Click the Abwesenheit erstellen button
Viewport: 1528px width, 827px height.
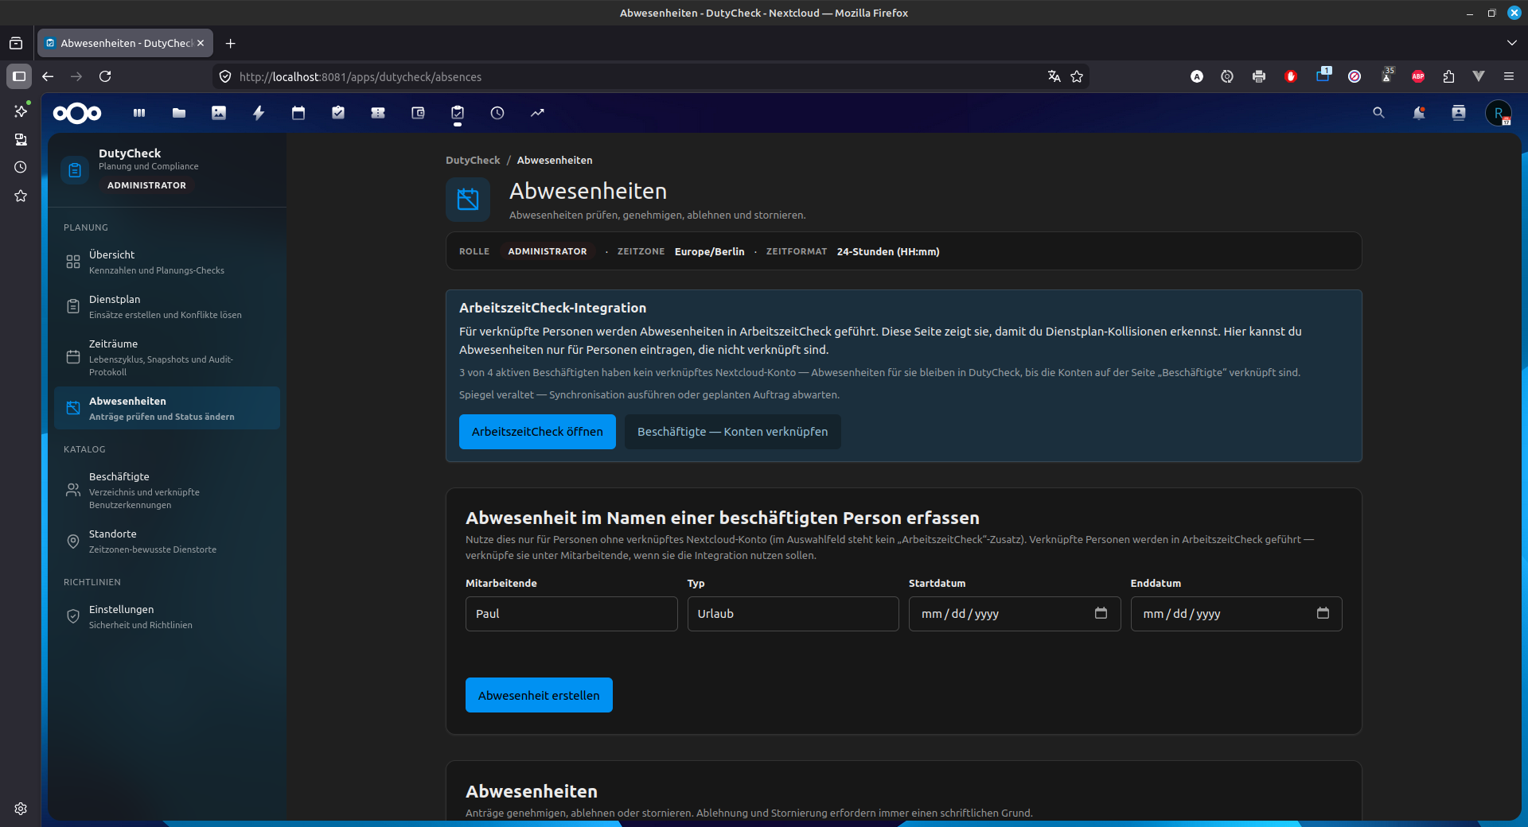coord(539,695)
